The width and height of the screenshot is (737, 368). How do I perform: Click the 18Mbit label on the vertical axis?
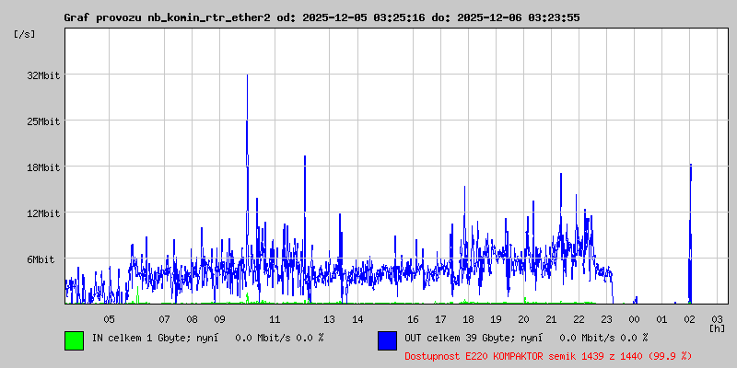(42, 167)
